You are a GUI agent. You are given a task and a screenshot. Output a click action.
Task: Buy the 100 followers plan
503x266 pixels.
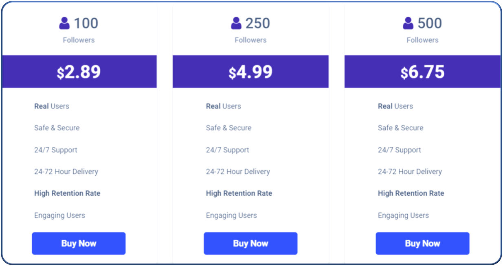pos(79,243)
